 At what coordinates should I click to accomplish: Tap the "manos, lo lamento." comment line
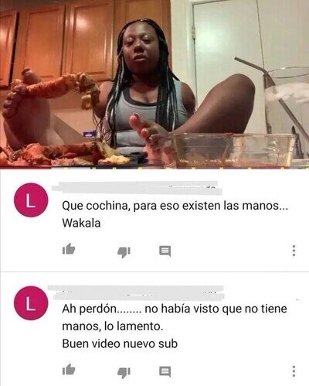(113, 326)
